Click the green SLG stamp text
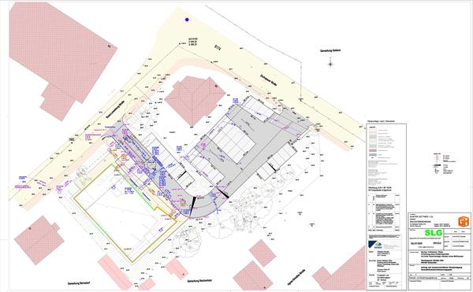 tap(434, 233)
